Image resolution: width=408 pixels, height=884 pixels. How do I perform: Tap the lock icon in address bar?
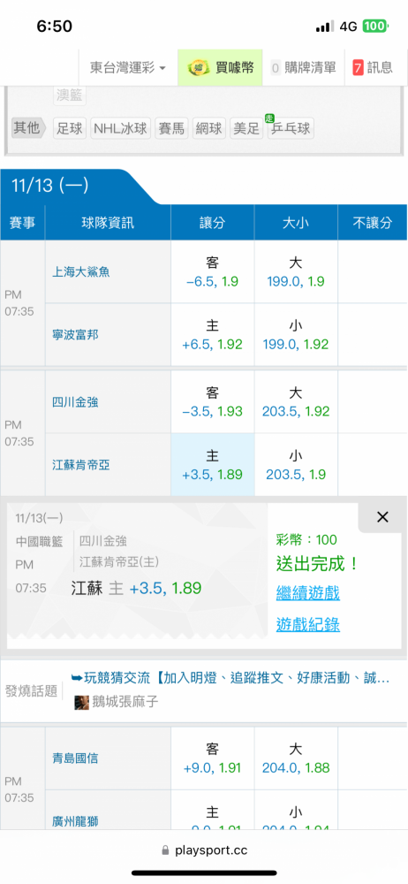click(165, 850)
